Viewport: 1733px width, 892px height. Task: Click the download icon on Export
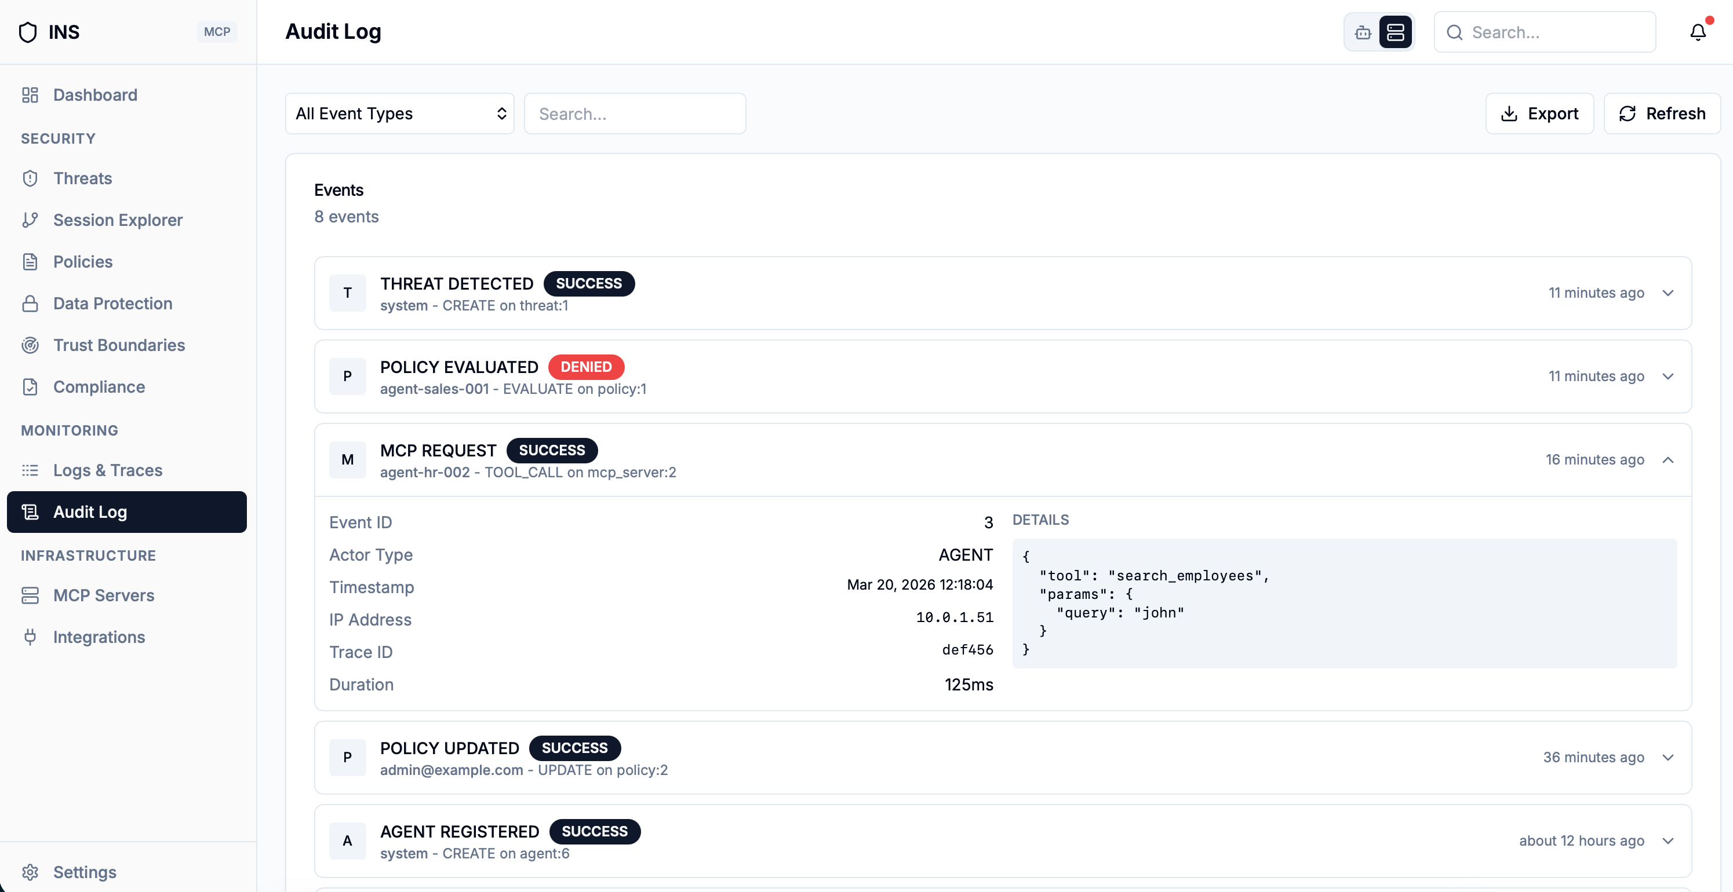1509,114
